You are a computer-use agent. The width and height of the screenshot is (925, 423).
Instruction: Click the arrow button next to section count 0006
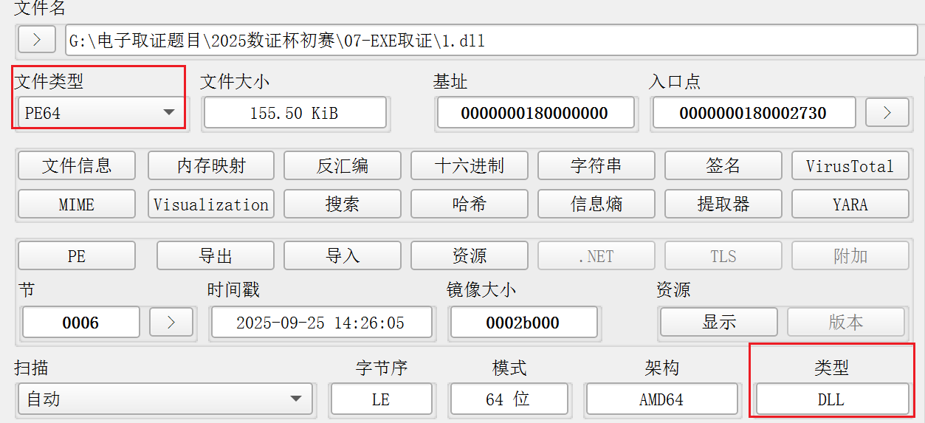point(171,323)
